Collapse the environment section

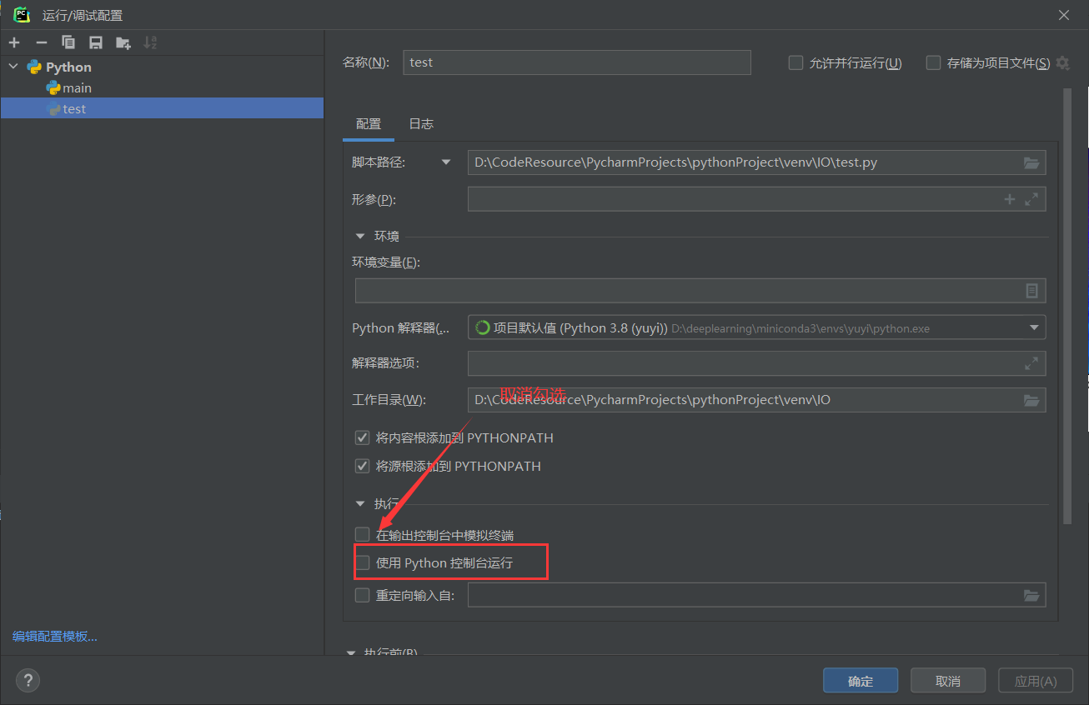pyautogui.click(x=361, y=236)
